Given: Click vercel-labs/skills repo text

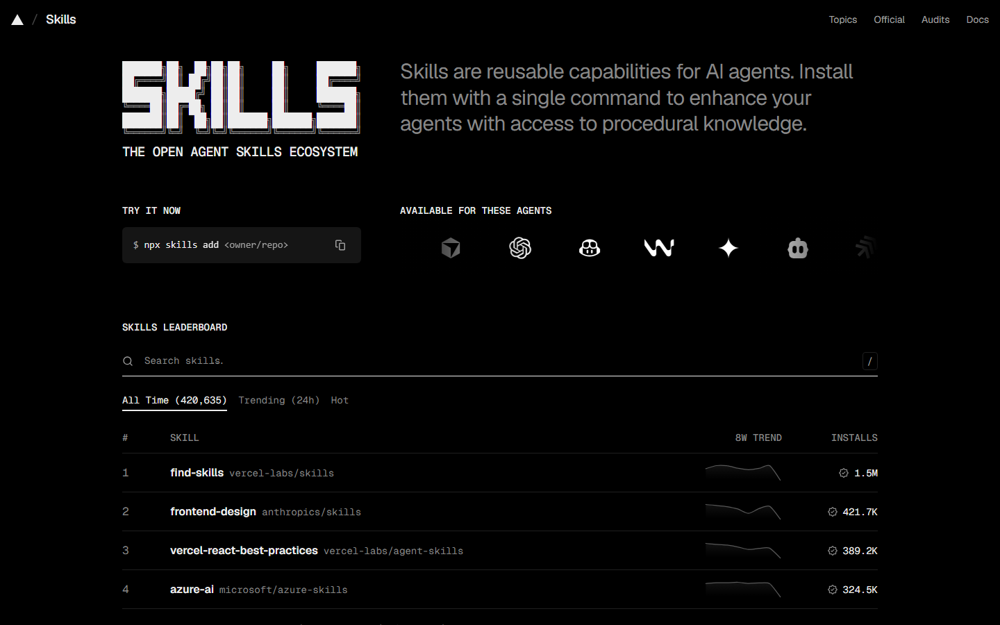Looking at the screenshot, I should pyautogui.click(x=281, y=473).
